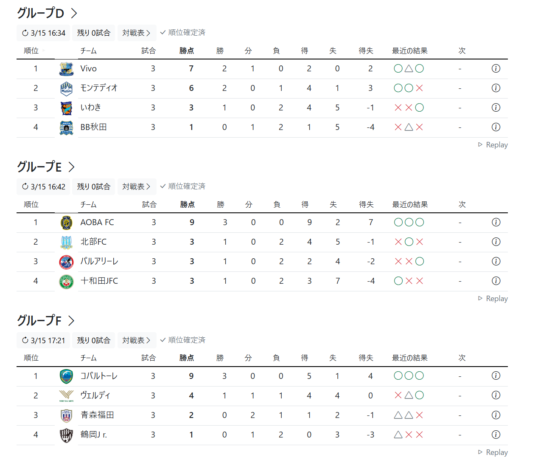Viewport: 538px width, 463px height.
Task: Click the ヴェルディ team name link
Action: pyautogui.click(x=95, y=395)
